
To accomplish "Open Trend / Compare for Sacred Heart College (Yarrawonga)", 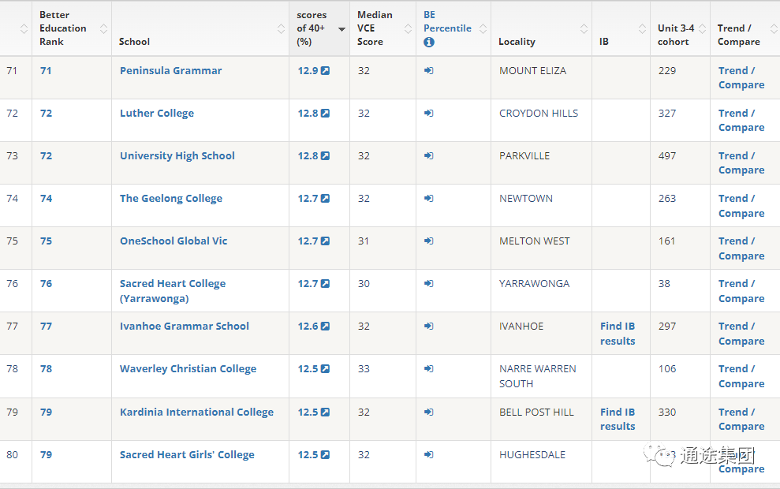I will pyautogui.click(x=741, y=291).
